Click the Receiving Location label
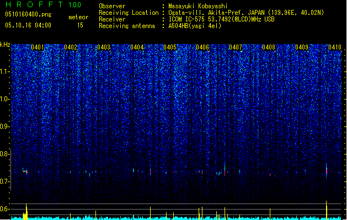The width and height of the screenshot is (347, 220). click(x=129, y=13)
